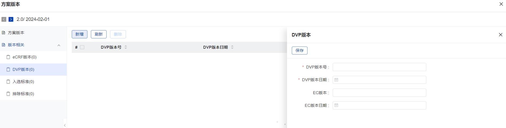Click clipboard icon beside eCRF版本(0)
Image resolution: width=506 pixels, height=128 pixels.
(8, 57)
